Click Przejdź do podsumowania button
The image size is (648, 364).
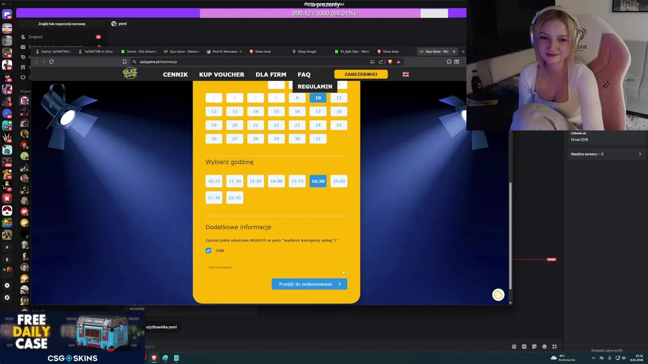coord(309,284)
